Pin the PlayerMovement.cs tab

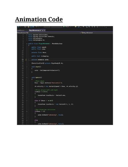click(x=43, y=30)
